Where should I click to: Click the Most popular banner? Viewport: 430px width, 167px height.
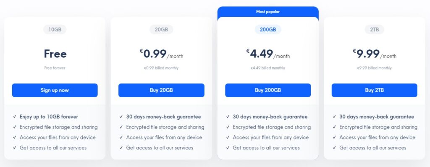pyautogui.click(x=268, y=12)
